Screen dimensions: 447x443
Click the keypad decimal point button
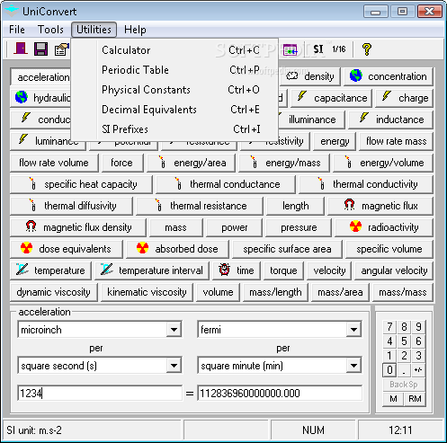404,370
